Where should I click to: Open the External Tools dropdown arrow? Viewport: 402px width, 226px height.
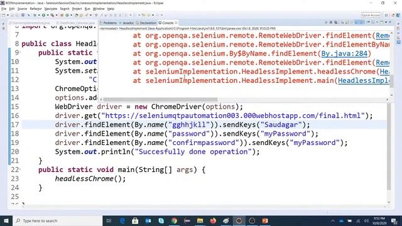coord(57,15)
